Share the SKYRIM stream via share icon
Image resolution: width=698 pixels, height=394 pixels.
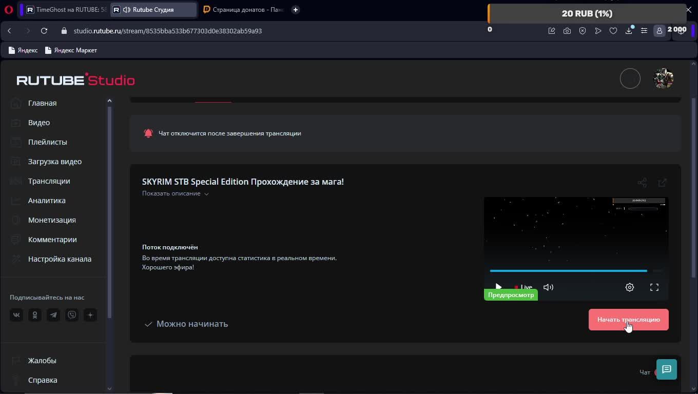642,183
